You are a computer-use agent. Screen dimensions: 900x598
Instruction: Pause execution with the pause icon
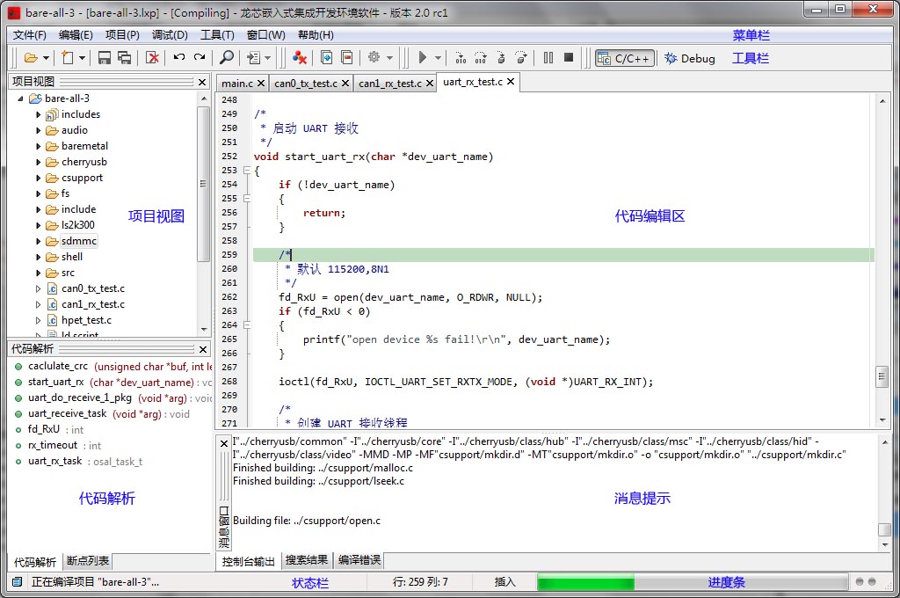point(548,57)
